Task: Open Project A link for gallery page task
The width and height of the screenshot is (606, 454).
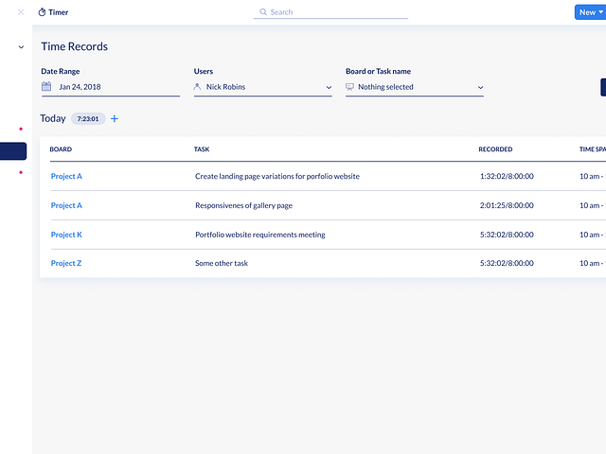Action: (x=66, y=205)
